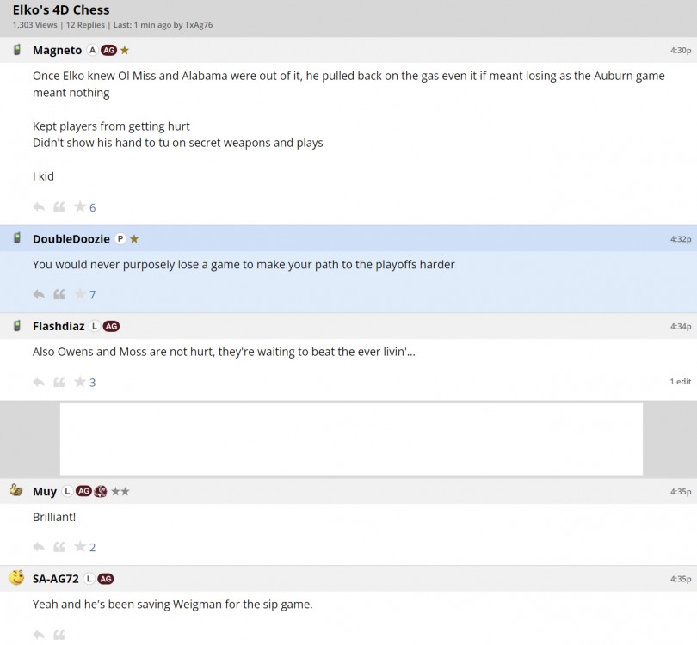Reply to Muy's "Brilliant!" post

[x=39, y=547]
